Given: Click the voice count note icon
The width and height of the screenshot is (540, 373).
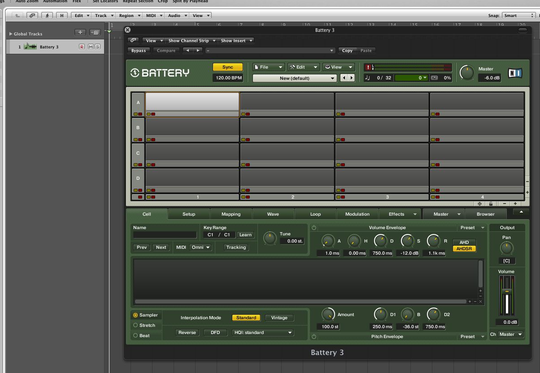Looking at the screenshot, I should pos(367,78).
